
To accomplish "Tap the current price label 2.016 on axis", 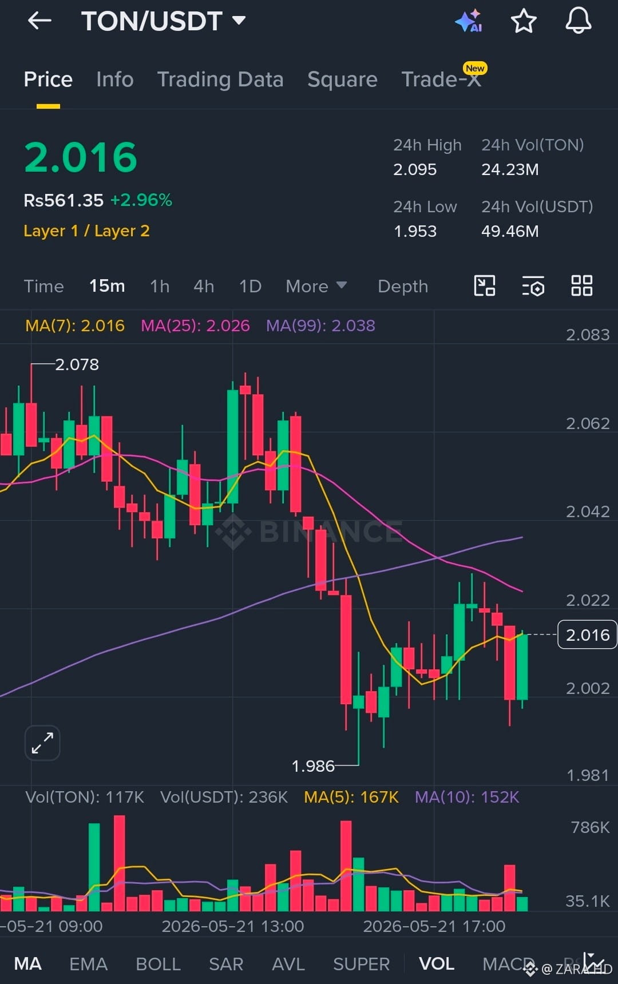I will coord(587,634).
